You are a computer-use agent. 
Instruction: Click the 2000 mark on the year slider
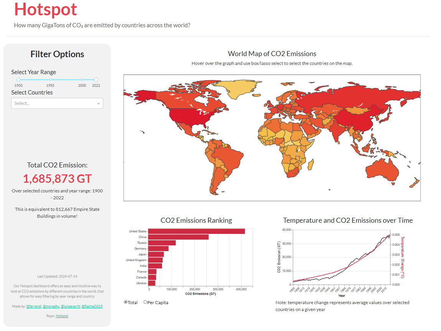82,80
